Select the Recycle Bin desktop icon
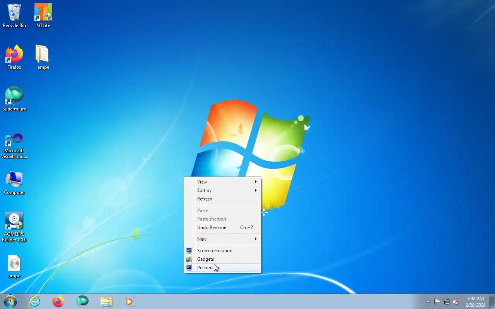The image size is (495, 309). 14,16
